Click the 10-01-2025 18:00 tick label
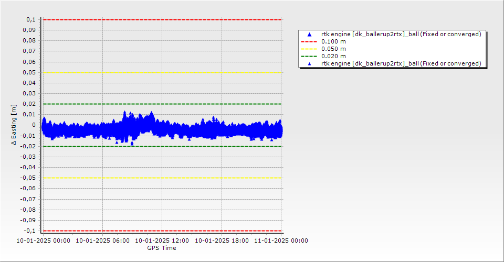The image size is (504, 262). (x=222, y=241)
